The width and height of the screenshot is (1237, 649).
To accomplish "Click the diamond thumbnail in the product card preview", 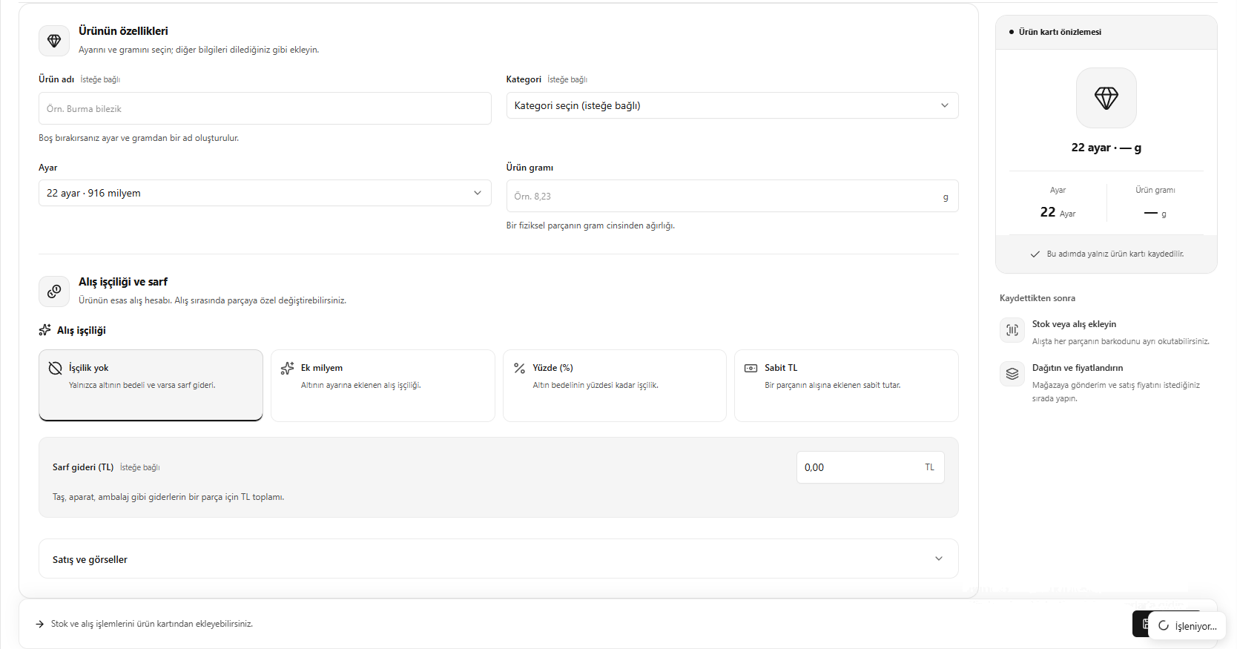I will click(1106, 98).
